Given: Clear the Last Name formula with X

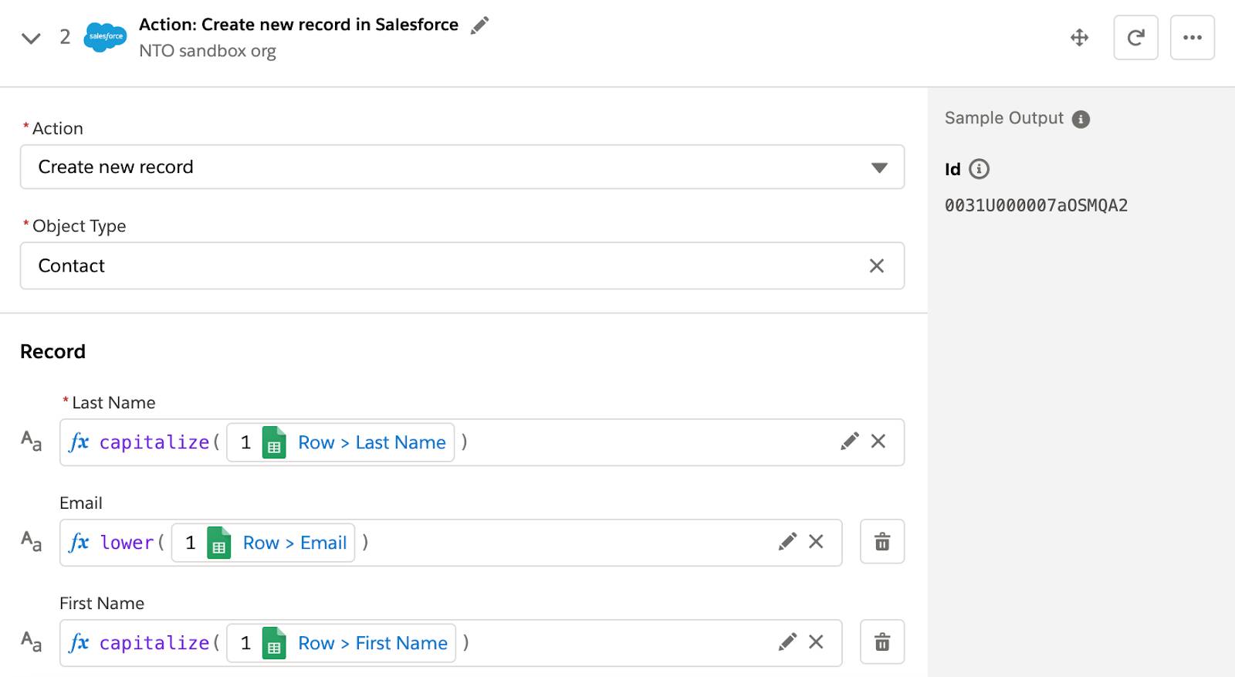Looking at the screenshot, I should click(878, 441).
